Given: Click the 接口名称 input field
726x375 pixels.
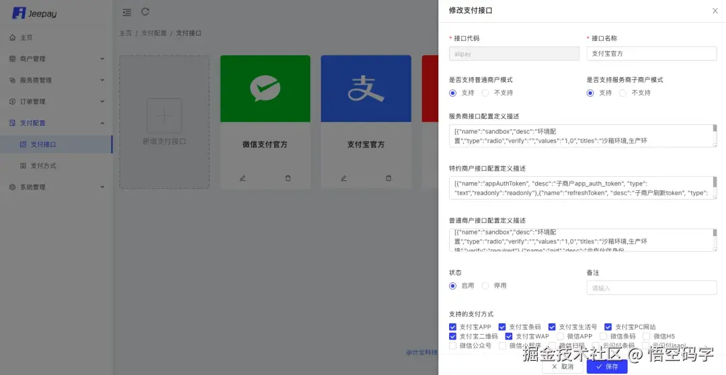Looking at the screenshot, I should point(651,54).
